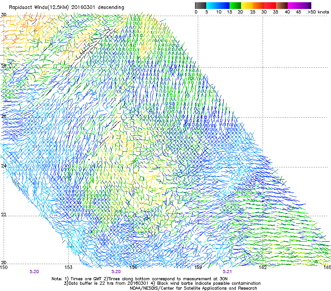
Task: Click the '45' legend tick label
Action: coord(298,12)
